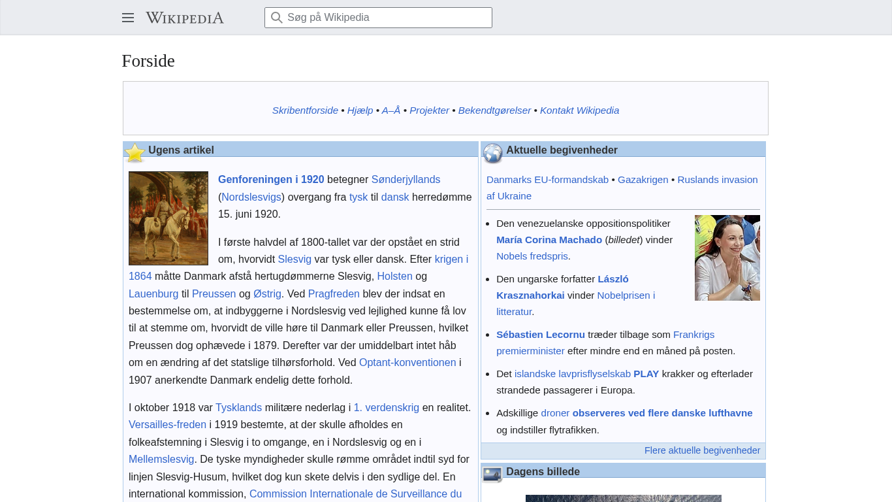Open the hamburger main menu
This screenshot has width=892, height=502.
coord(128,18)
